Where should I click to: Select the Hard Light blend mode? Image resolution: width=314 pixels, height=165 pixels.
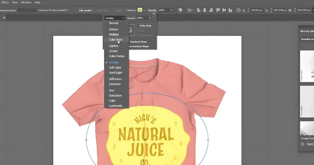pyautogui.click(x=116, y=73)
